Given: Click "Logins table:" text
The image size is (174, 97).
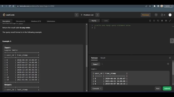Looking at the screenshot, I should 11,50.
